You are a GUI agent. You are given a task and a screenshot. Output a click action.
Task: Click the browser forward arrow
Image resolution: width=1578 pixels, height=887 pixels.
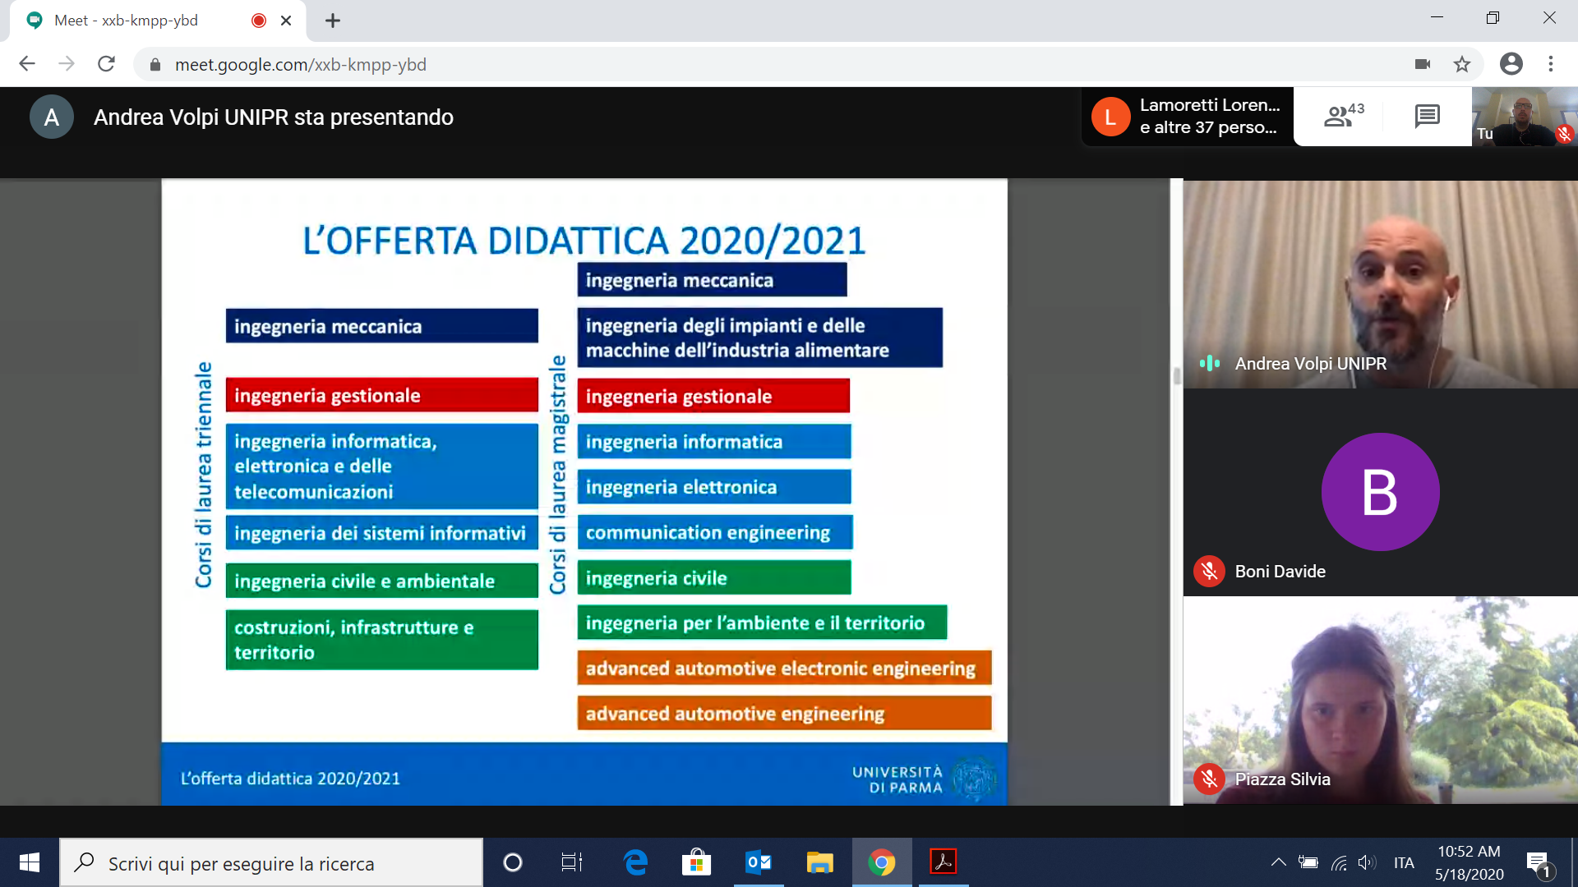tap(67, 64)
